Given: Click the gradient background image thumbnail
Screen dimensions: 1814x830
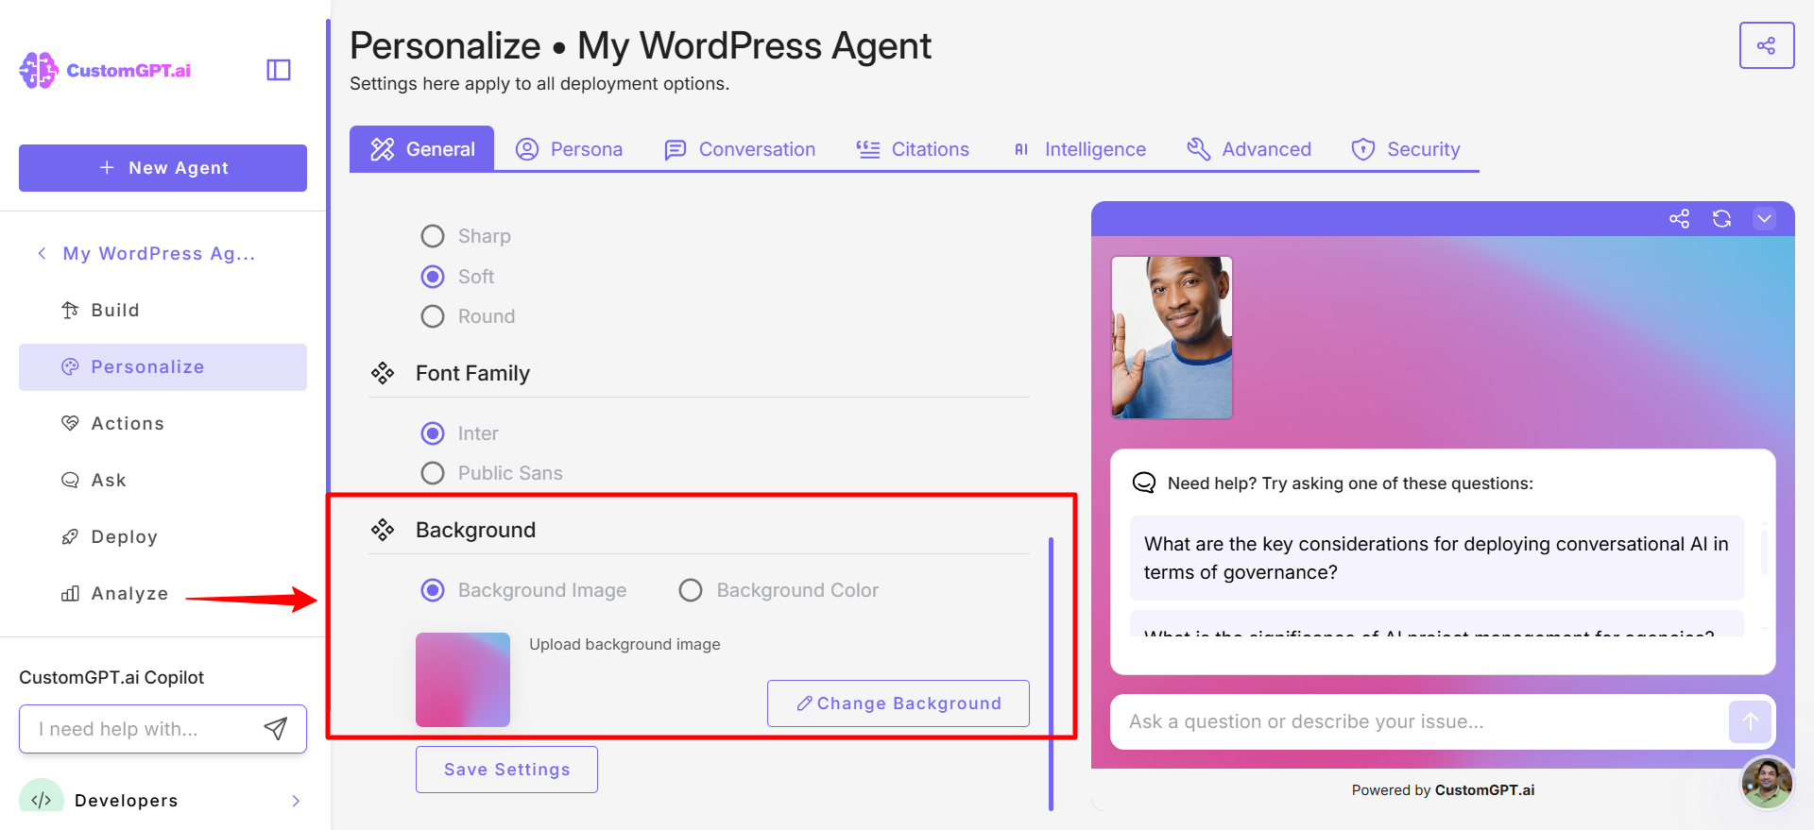Looking at the screenshot, I should pos(463,680).
